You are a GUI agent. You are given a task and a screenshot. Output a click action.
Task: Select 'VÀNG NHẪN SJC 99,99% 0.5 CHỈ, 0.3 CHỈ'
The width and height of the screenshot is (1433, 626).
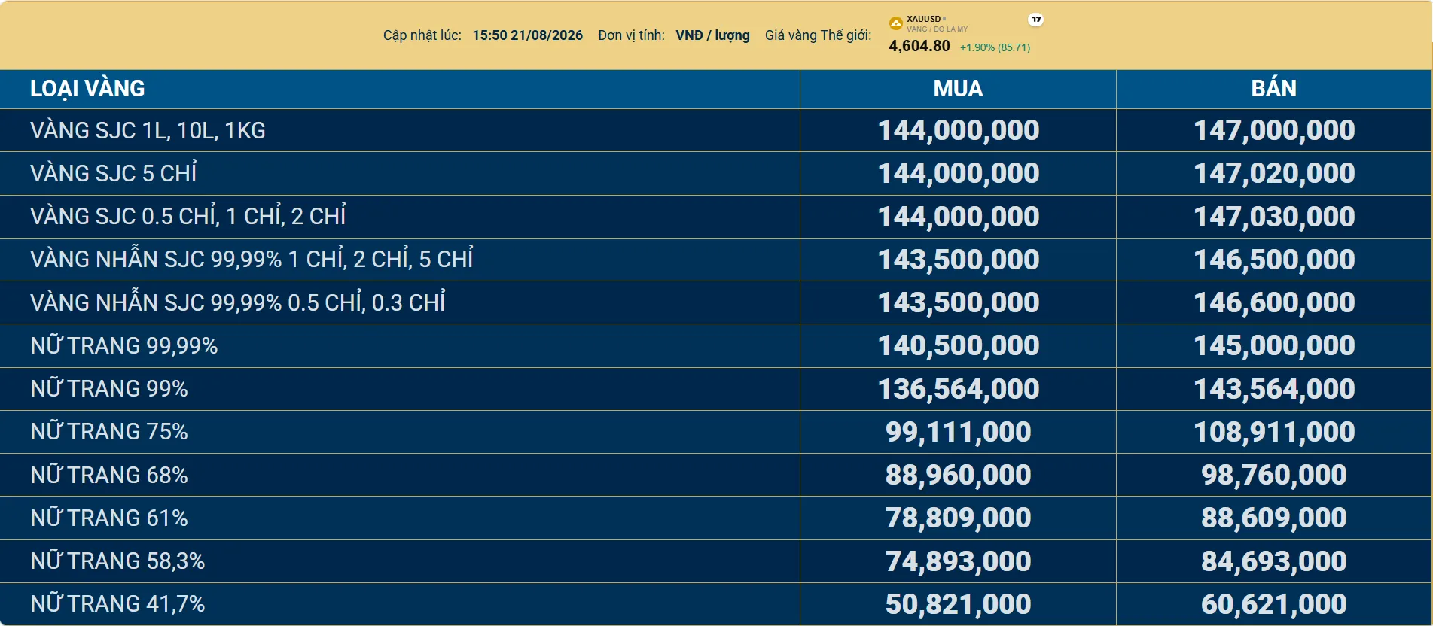click(x=238, y=302)
